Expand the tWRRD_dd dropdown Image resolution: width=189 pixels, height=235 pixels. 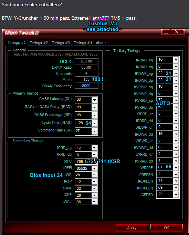coord(176,161)
